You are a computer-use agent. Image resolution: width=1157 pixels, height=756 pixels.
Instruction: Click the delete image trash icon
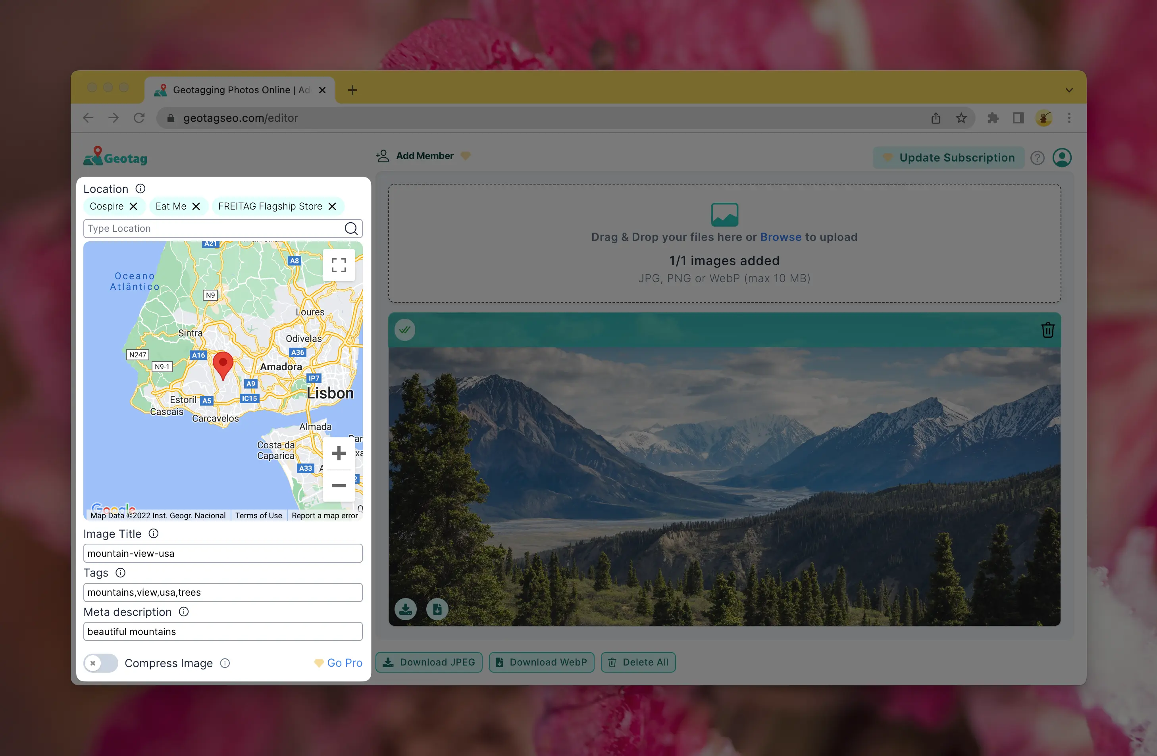tap(1047, 329)
